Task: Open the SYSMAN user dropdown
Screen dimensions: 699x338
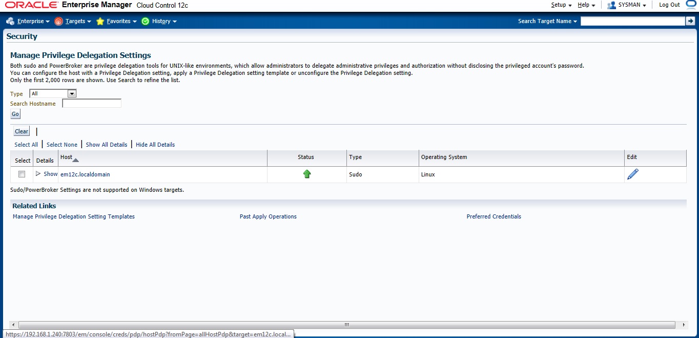Action: tap(632, 5)
